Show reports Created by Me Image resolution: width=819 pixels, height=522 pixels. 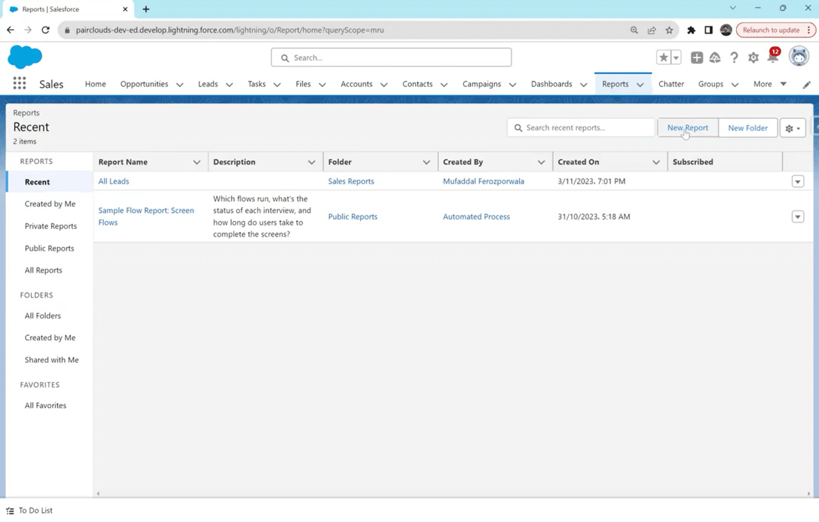50,204
